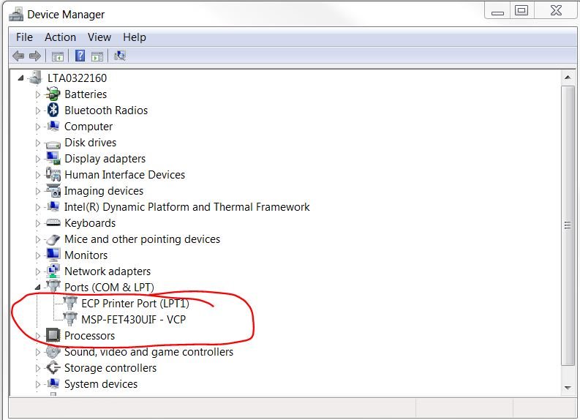Screen dimensions: 580x420
Task: Select the ECP Printer Port (LPT1)
Action: 135,304
